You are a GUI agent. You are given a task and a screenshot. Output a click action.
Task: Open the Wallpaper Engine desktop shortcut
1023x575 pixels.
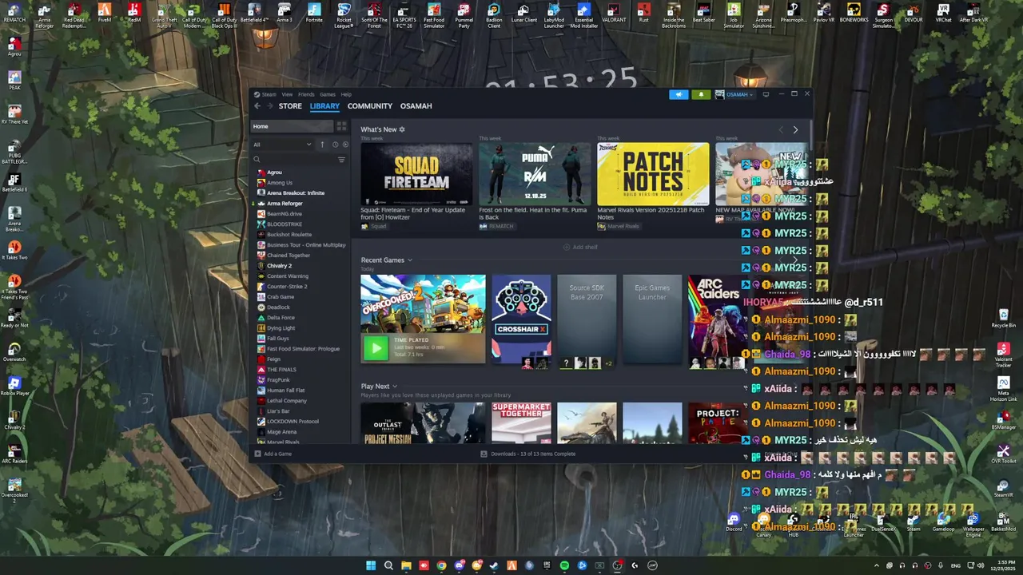point(973,525)
